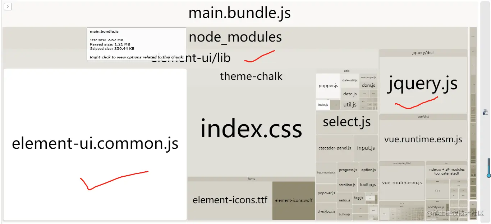Select the node_modules group header
The height and width of the screenshot is (224, 491).
point(235,37)
